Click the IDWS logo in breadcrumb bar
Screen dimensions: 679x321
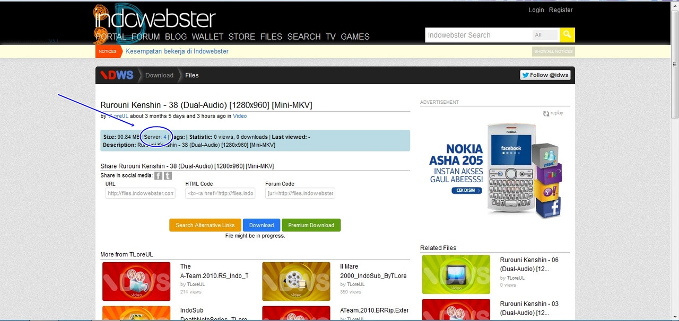point(117,75)
